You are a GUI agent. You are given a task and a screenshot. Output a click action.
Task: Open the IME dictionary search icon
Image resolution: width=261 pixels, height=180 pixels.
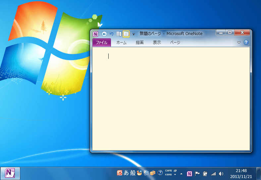click(x=146, y=173)
